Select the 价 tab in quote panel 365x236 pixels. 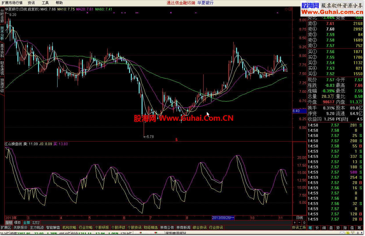click(x=317, y=228)
